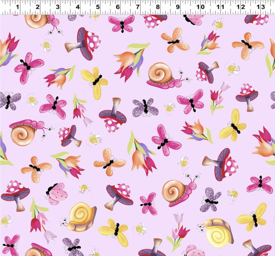Select the yellow snail in bottom-right area

point(217,232)
